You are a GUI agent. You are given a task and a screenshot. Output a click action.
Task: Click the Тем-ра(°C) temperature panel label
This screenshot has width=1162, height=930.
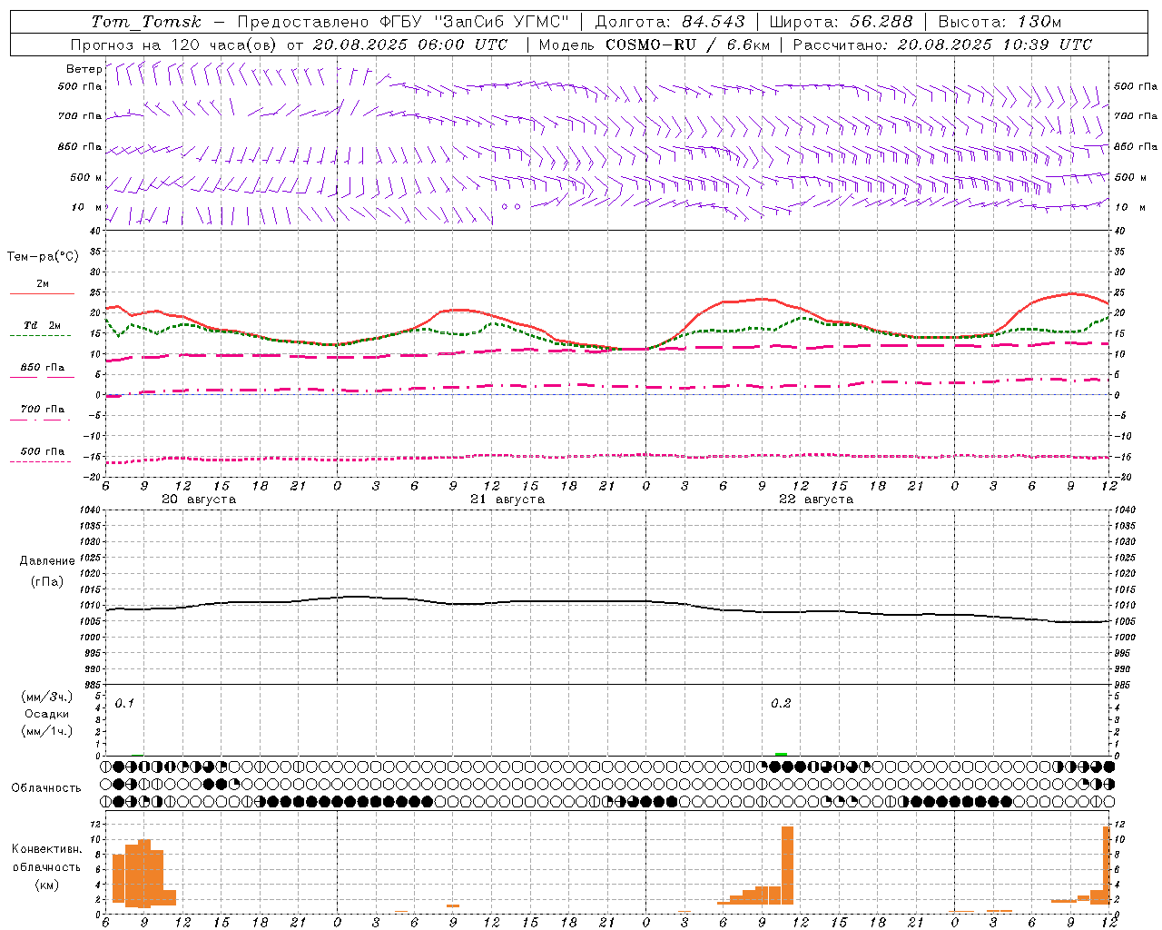pos(43,257)
